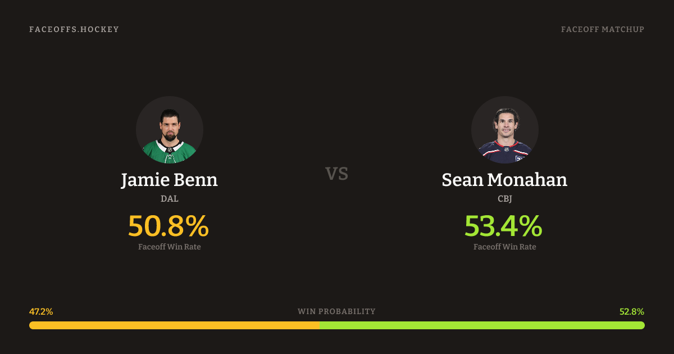Click the yellow segment of probability bar

pos(174,325)
